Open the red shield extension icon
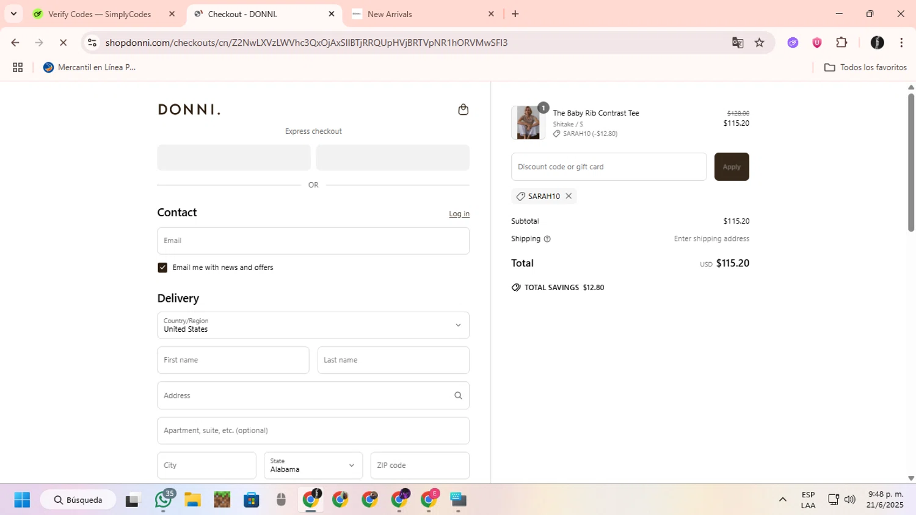The height and width of the screenshot is (515, 916). (x=817, y=43)
